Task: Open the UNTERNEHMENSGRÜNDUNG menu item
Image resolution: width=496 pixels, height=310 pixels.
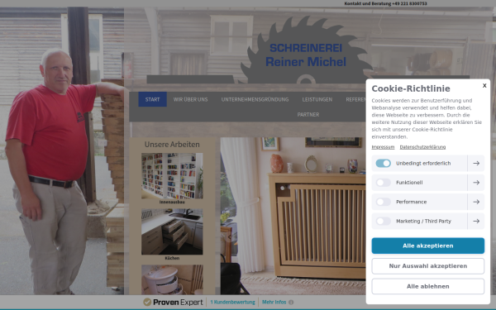Action: (x=255, y=99)
